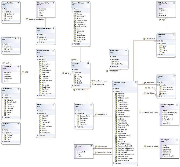The width and height of the screenshot is (180, 167).
Task: Collapse the Properties section in WorkPlace
Action: [75, 114]
